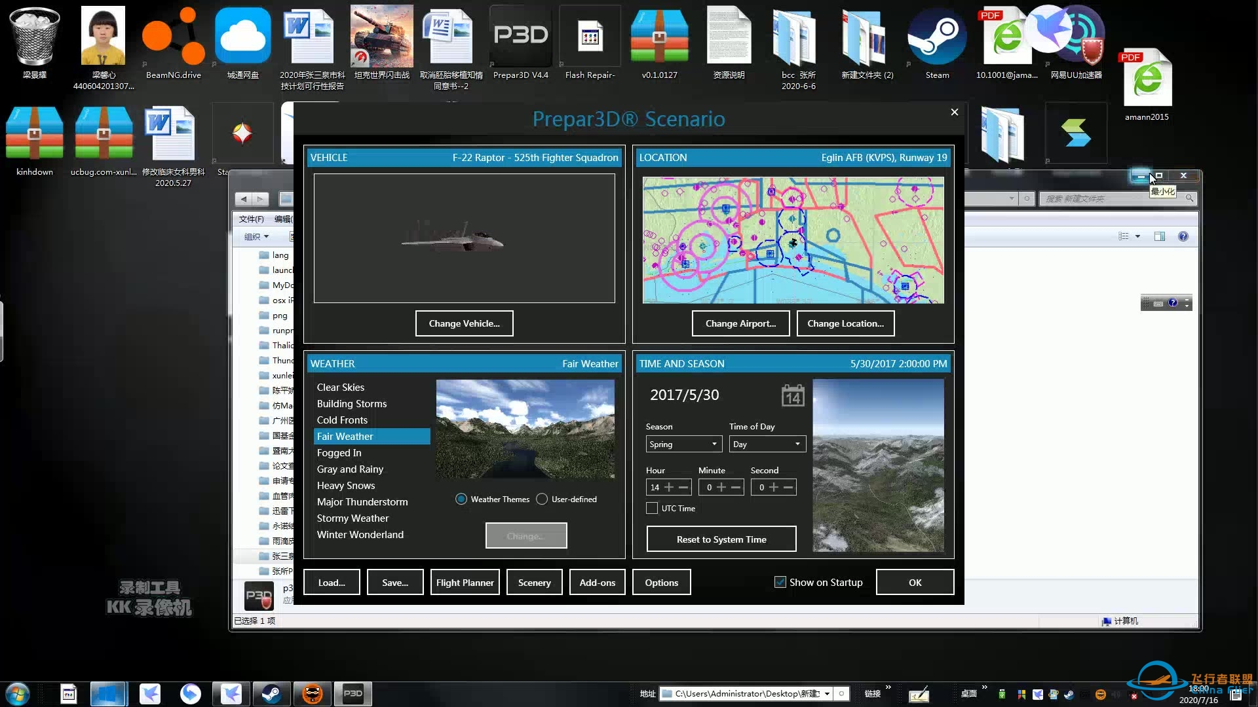This screenshot has width=1258, height=707.
Task: Click search magnifier in Explorer search box
Action: point(1189,198)
